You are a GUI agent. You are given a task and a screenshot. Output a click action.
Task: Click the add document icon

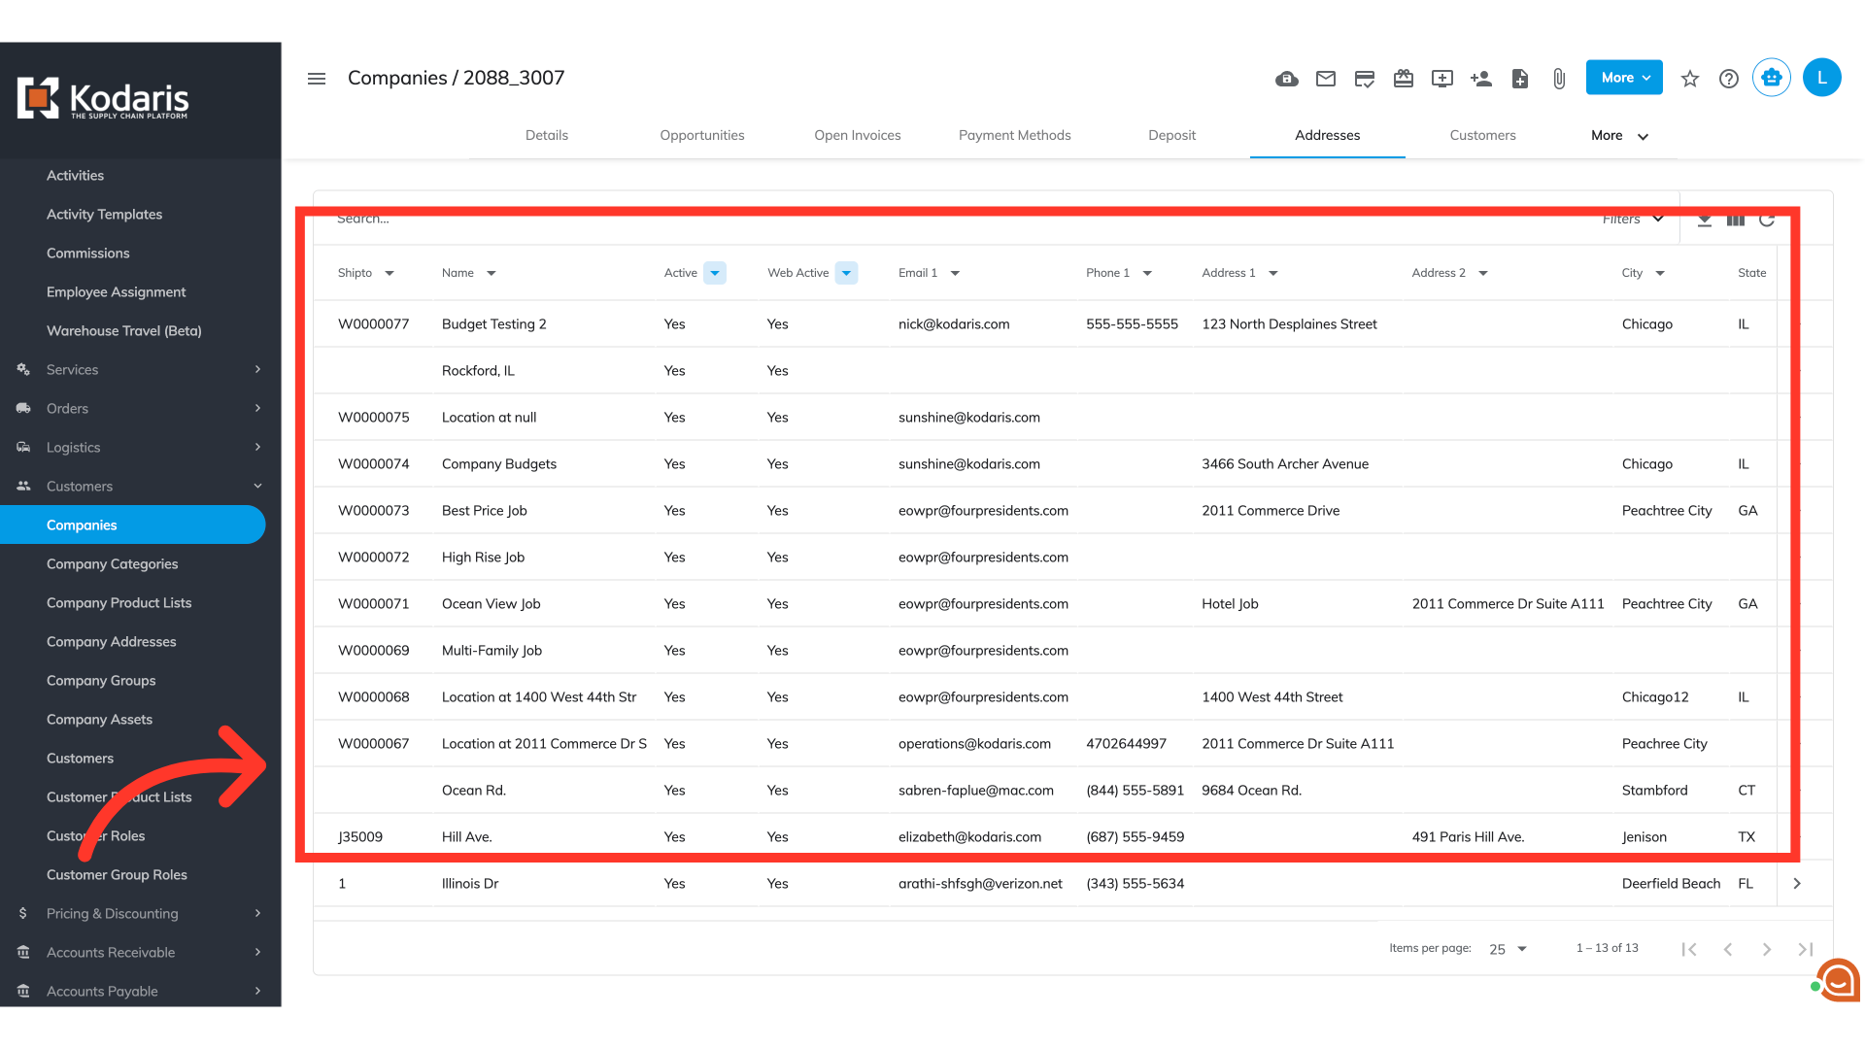(x=1520, y=79)
